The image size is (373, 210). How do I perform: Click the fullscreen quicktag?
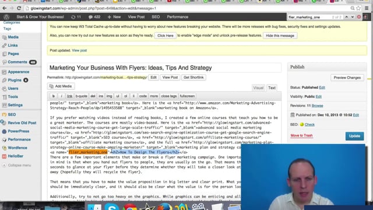point(187,96)
